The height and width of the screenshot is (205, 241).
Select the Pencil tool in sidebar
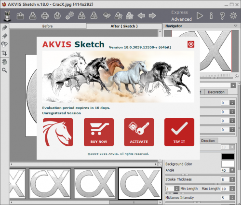tap(4, 27)
